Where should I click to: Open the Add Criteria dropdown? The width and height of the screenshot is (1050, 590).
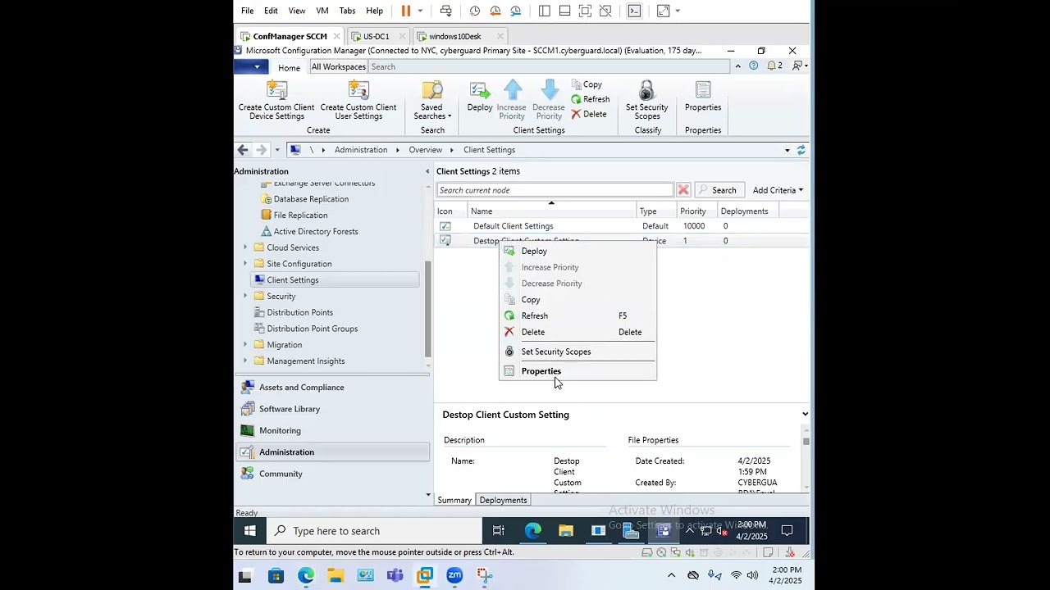[x=778, y=190]
